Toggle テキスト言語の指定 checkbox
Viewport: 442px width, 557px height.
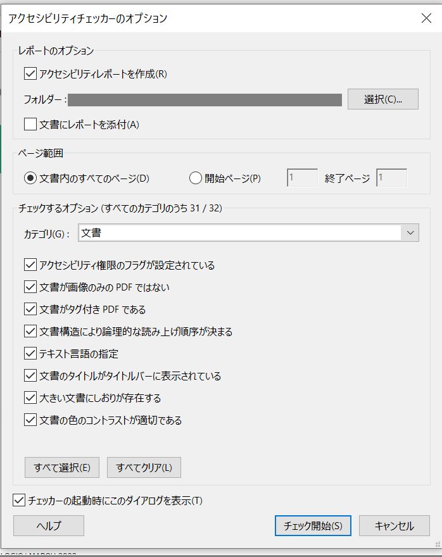click(30, 353)
